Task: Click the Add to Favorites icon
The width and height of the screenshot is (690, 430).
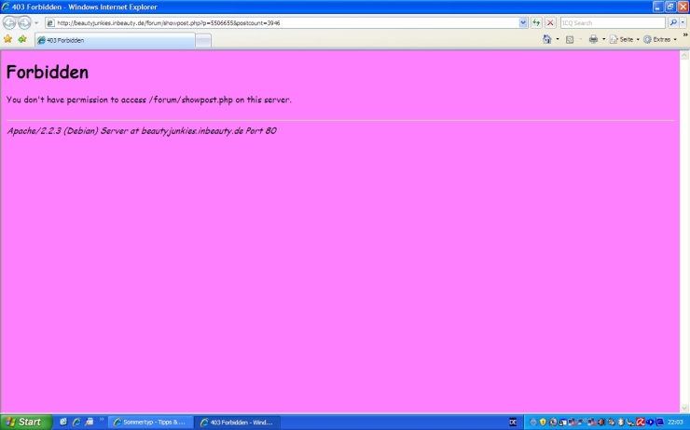Action: (x=22, y=39)
